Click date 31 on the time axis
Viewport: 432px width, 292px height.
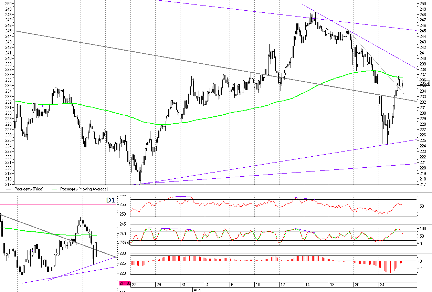(x=183, y=285)
